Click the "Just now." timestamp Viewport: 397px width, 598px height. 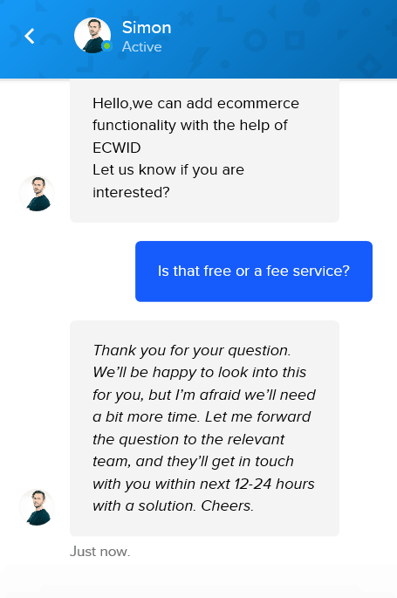pos(99,552)
